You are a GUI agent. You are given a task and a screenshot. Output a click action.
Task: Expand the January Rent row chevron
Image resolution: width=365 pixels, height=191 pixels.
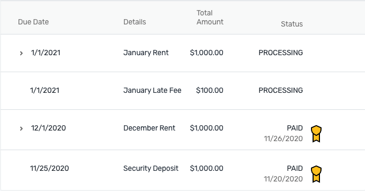[21, 53]
